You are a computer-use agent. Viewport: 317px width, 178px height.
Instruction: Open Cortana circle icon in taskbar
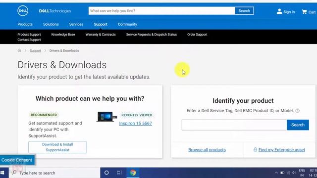click(x=106, y=173)
